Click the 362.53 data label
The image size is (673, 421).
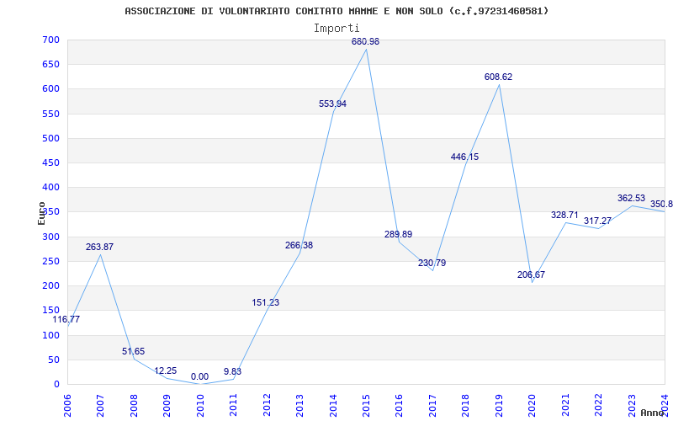pos(632,198)
